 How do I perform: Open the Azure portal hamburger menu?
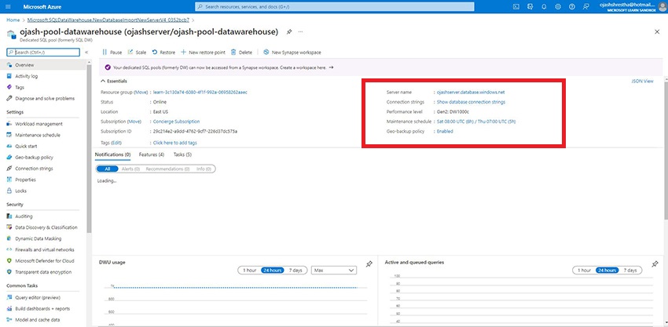(8, 7)
